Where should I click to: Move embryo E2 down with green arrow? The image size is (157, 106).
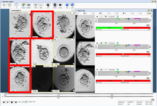pos(106,17)
